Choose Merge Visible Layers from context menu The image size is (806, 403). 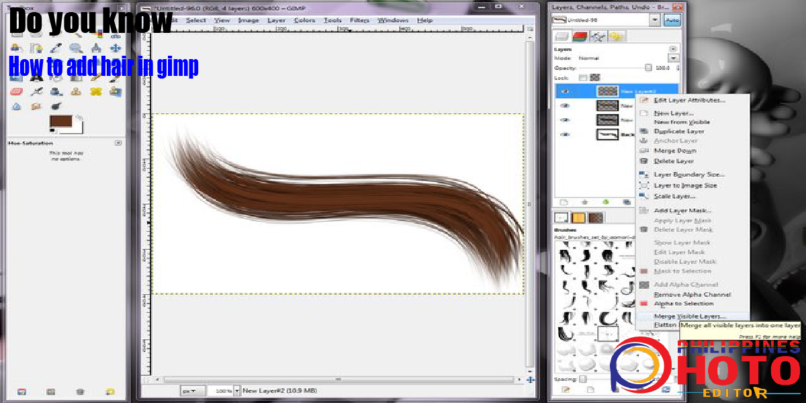(x=690, y=316)
